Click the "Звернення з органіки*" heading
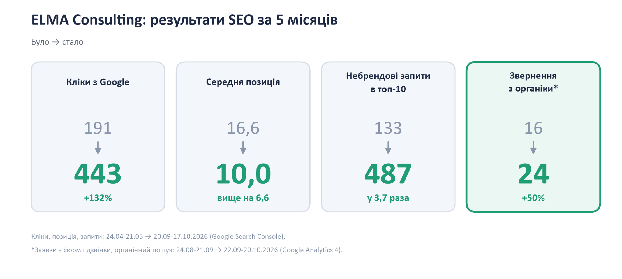Viewport: 622px width, 279px height. 533,82
